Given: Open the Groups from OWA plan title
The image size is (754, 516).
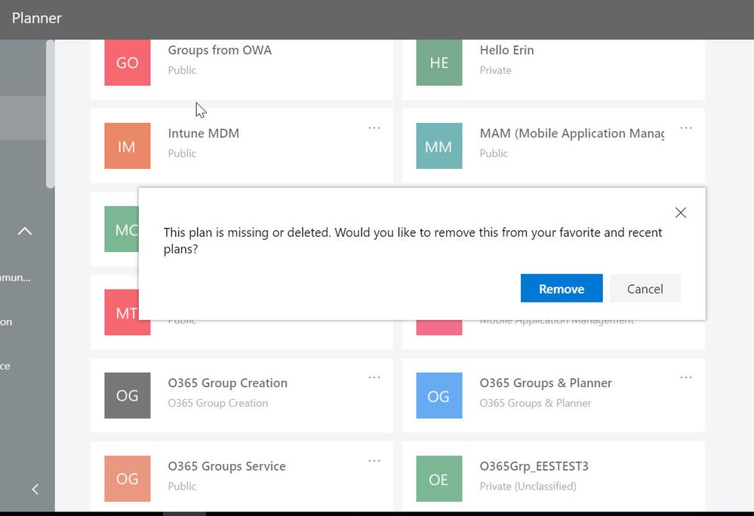Looking at the screenshot, I should 220,50.
